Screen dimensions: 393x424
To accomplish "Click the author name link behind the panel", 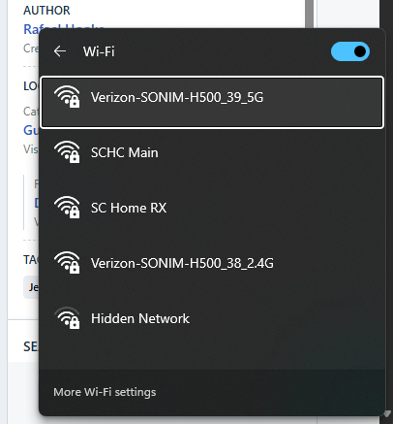I will 64,27.
